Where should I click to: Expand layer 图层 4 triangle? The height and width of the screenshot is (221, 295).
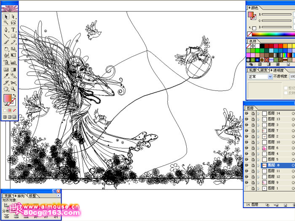[x=258, y=154]
